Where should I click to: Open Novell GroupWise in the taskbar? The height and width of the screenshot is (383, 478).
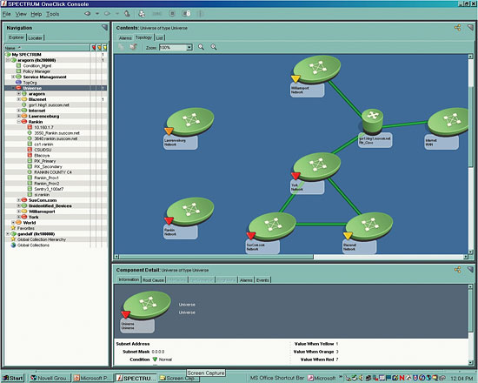click(x=50, y=378)
